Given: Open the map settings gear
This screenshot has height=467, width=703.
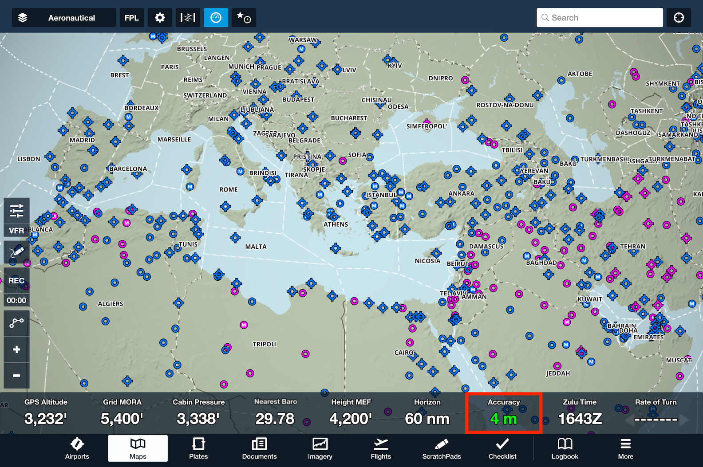Looking at the screenshot, I should click(x=160, y=18).
